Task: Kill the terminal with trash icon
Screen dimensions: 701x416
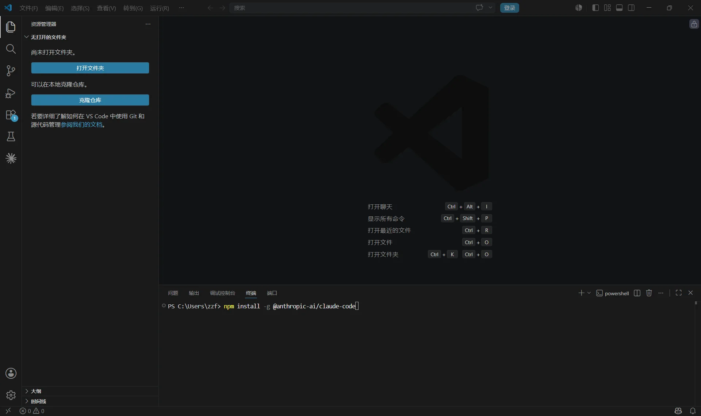Action: point(649,293)
